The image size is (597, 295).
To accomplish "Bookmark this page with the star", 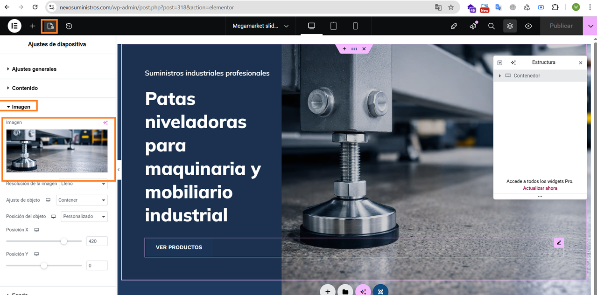I will click(451, 7).
